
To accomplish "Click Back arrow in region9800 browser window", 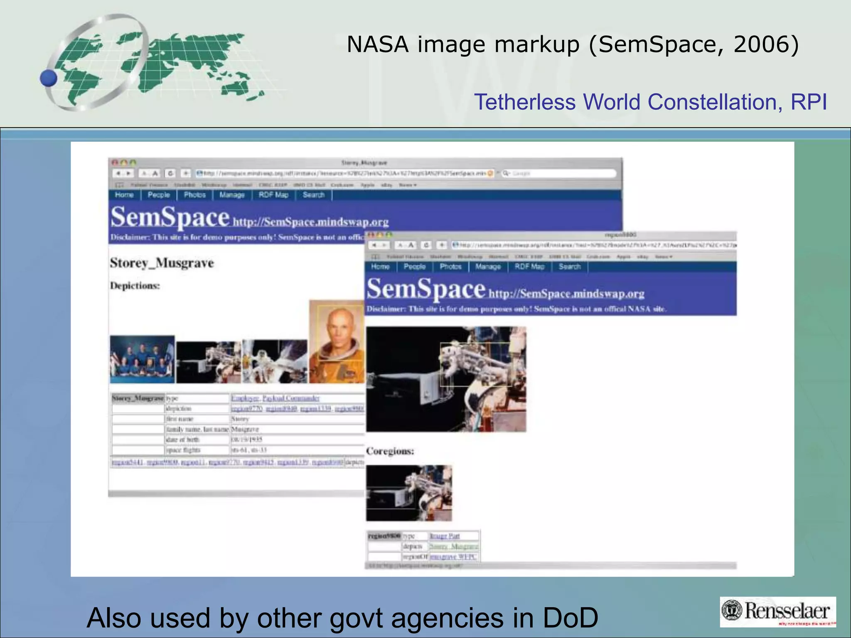I will (374, 245).
